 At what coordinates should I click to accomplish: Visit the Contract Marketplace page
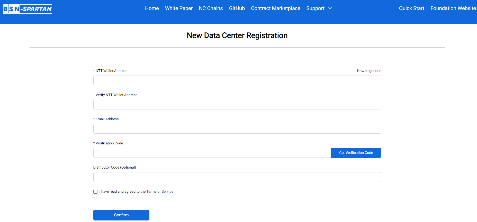275,8
